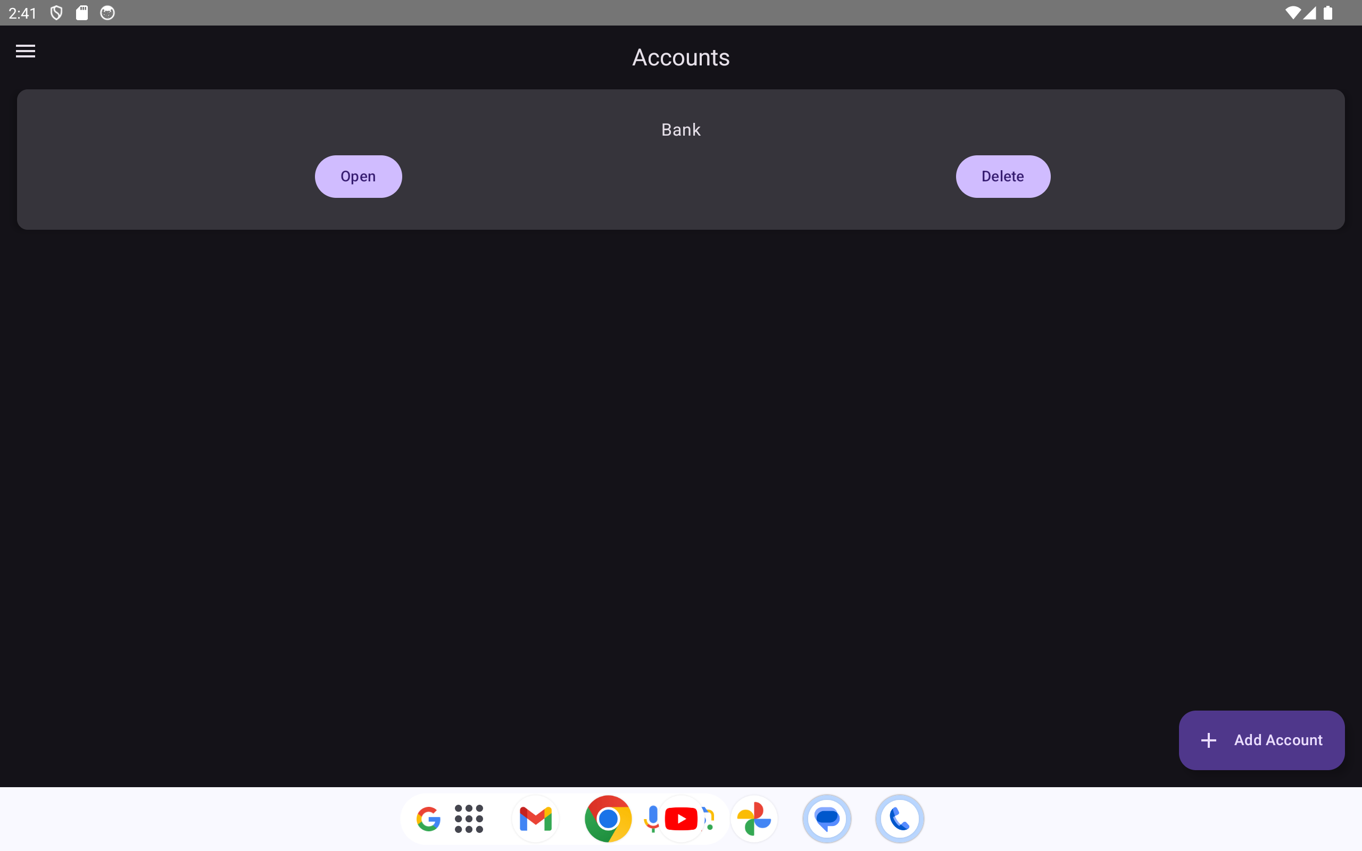Screen dimensions: 1362x851
Task: Launch Gmail from the dock
Action: coord(535,819)
